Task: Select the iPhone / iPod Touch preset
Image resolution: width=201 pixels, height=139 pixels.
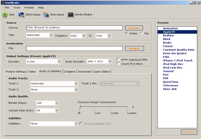Action: pyautogui.click(x=178, y=60)
